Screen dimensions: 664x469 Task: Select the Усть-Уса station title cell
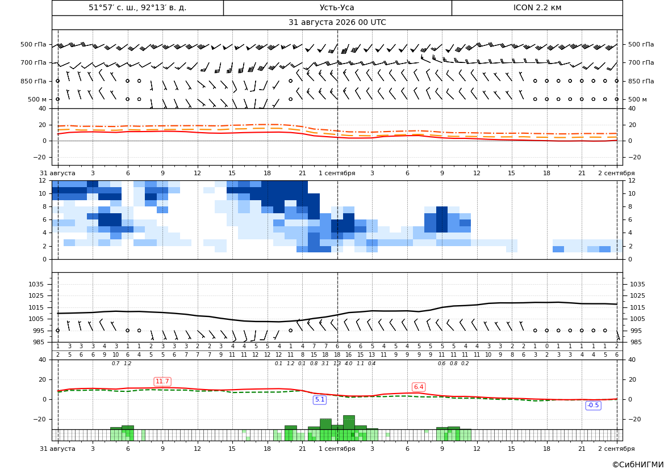coord(337,7)
